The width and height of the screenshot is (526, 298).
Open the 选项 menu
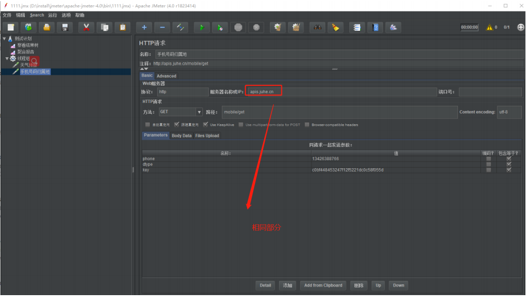point(66,15)
